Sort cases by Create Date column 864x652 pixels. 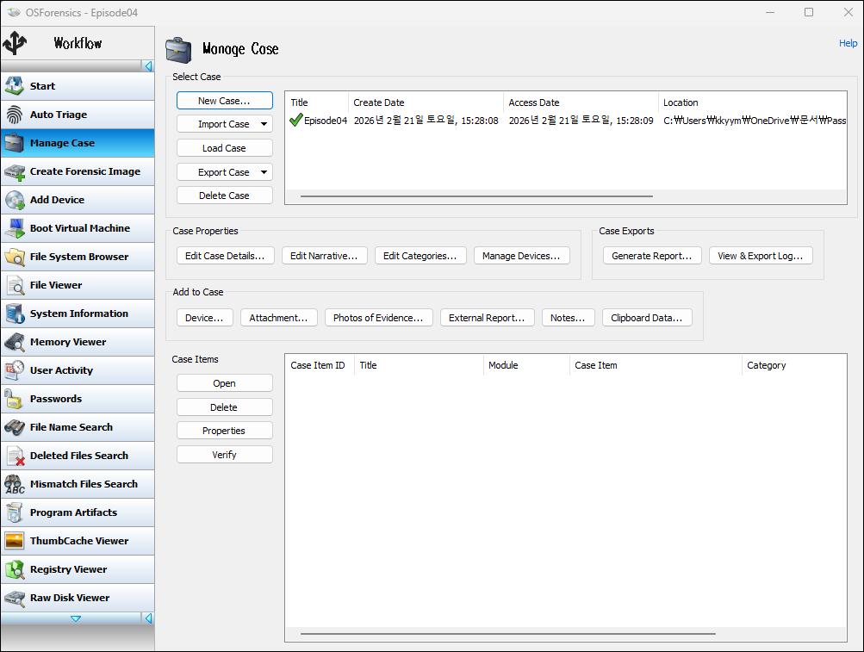426,102
